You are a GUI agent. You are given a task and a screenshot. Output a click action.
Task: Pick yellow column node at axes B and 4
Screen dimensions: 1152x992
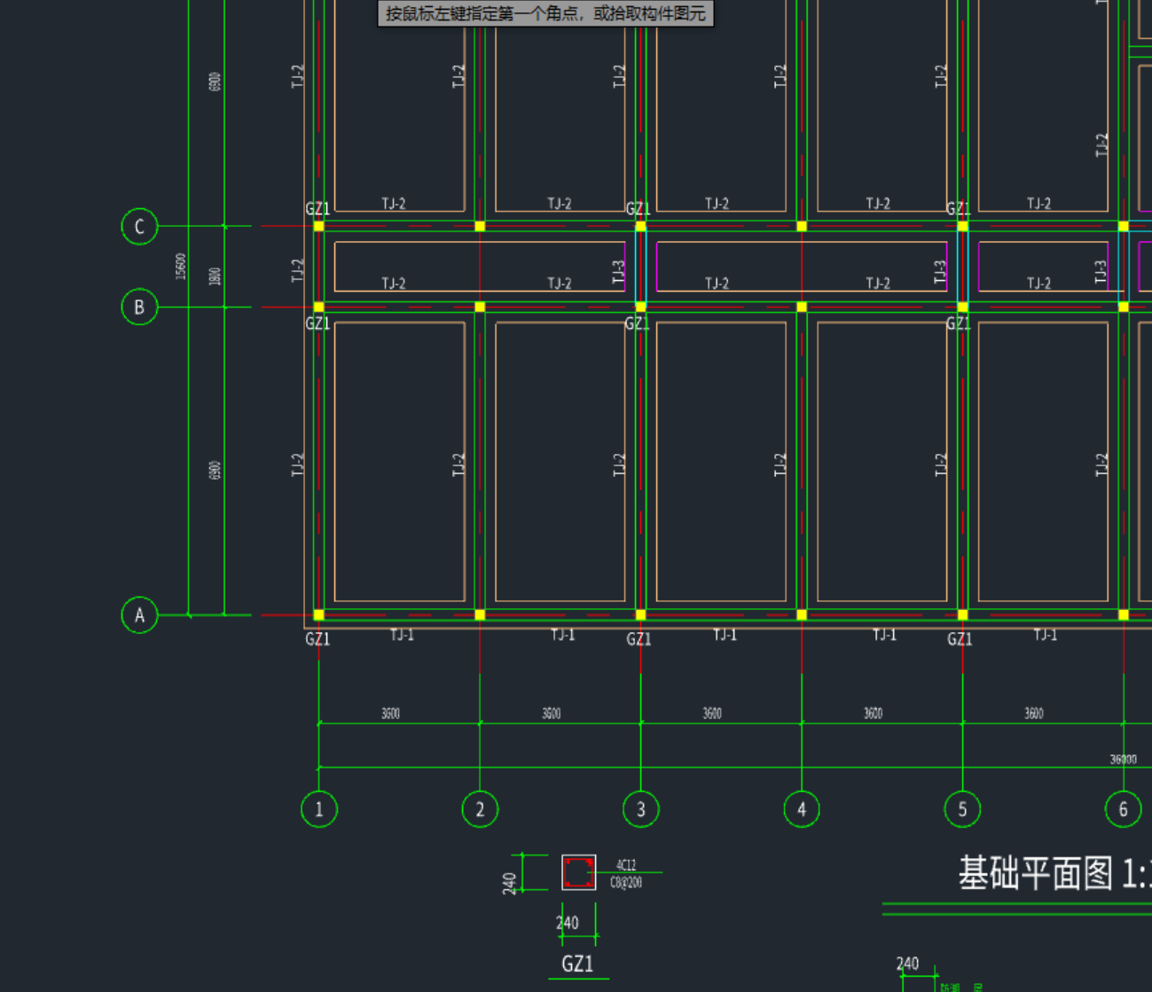pos(802,307)
